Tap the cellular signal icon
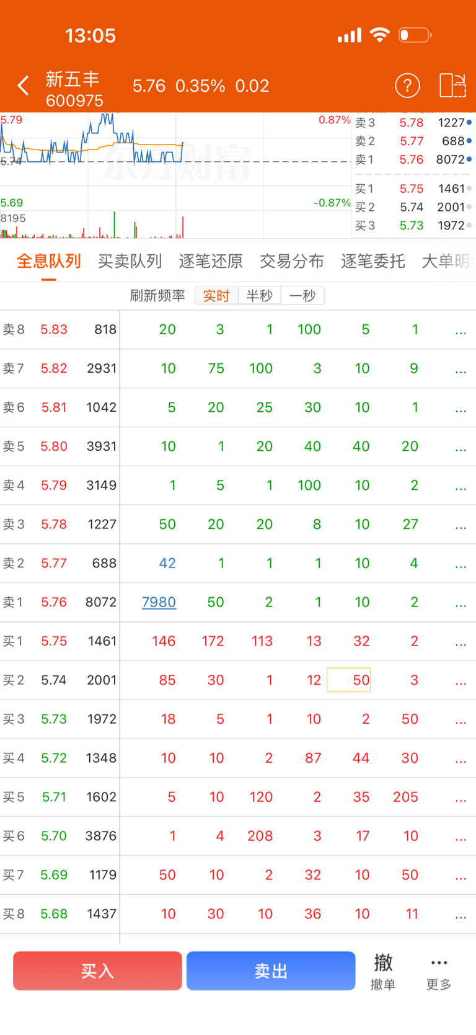The image size is (476, 1035). tap(350, 35)
